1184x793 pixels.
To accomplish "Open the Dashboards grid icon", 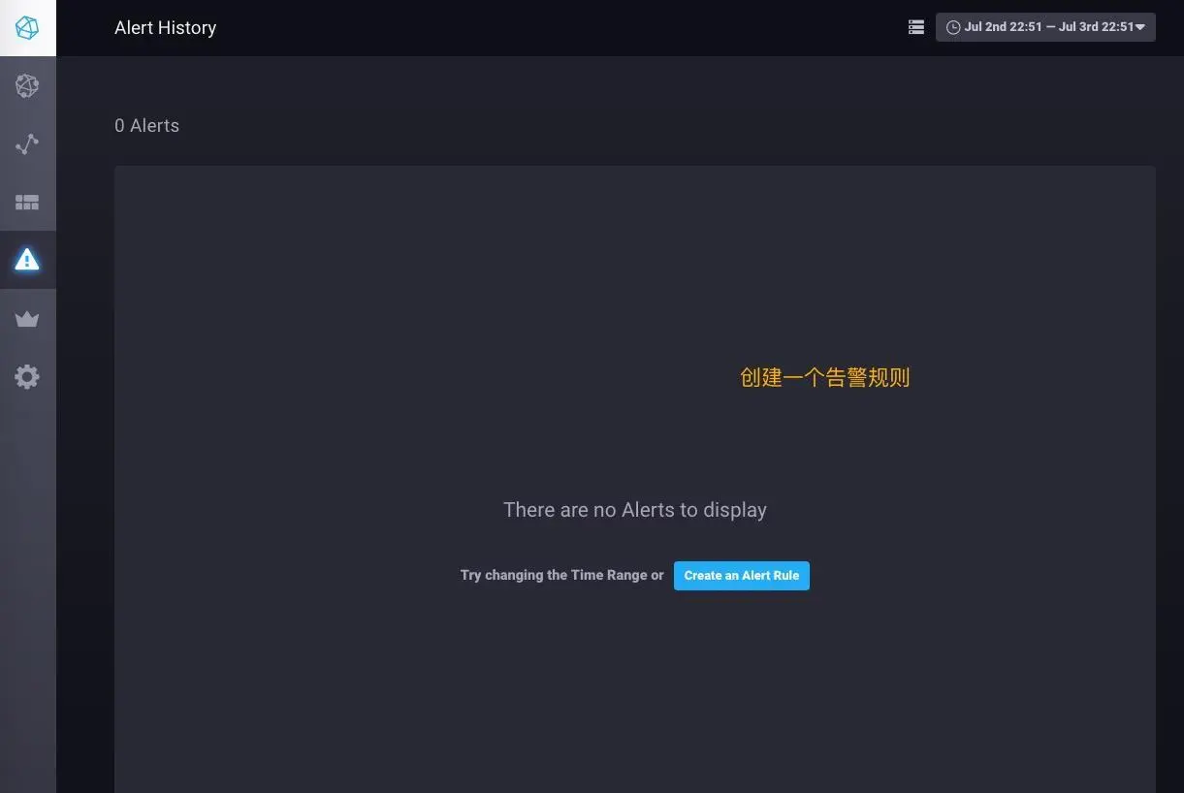I will pos(27,202).
